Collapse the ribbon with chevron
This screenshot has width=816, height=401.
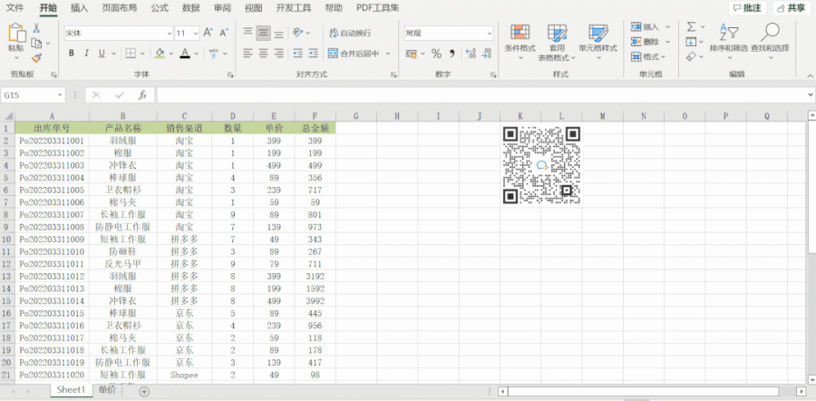(810, 76)
